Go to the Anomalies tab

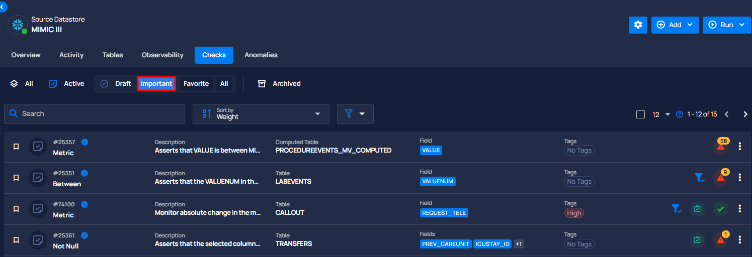pos(261,55)
